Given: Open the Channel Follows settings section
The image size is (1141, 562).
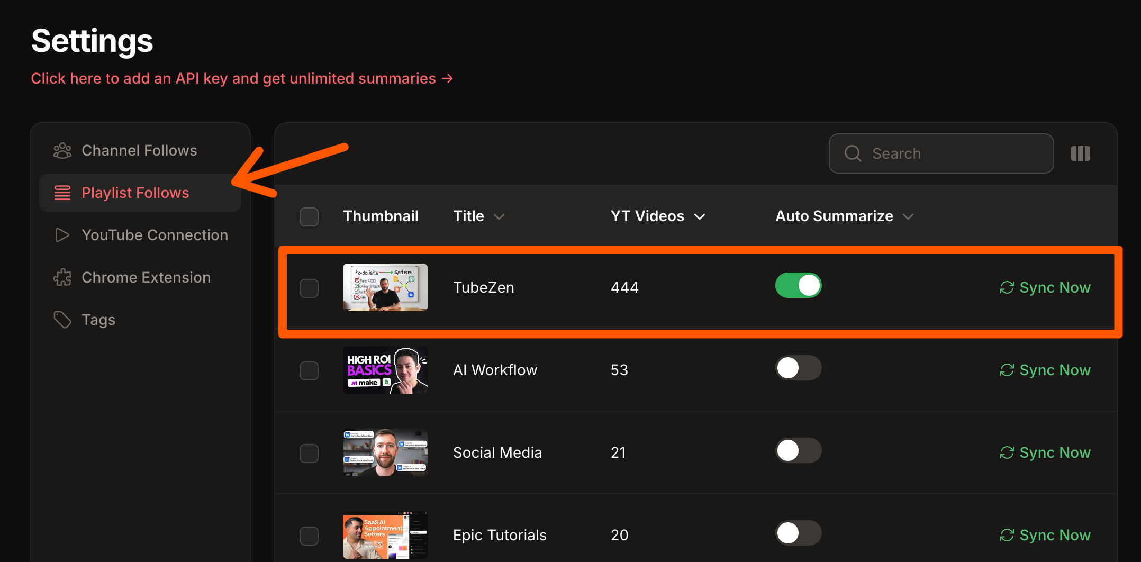Looking at the screenshot, I should pos(140,151).
